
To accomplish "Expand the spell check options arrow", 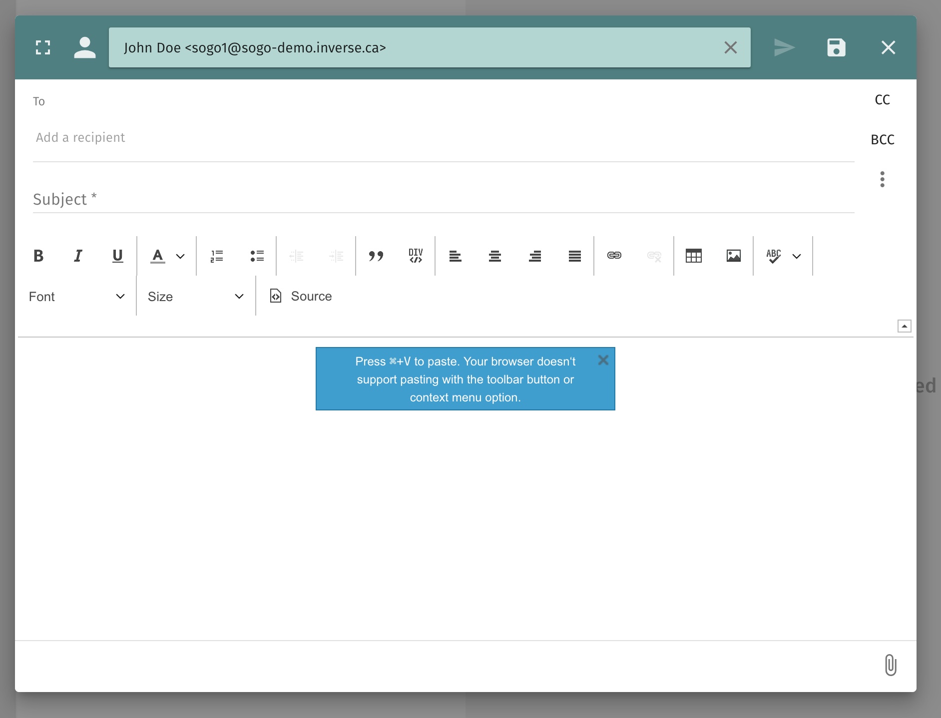I will pos(797,256).
